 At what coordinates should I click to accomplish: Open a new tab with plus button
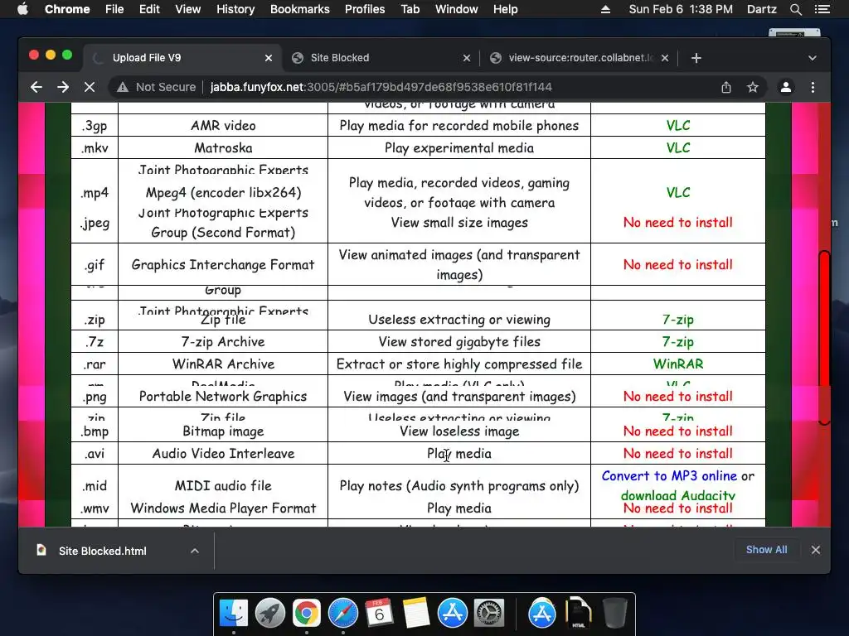click(x=696, y=58)
